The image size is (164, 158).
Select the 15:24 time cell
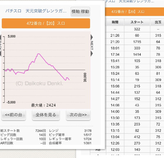pyautogui.click(x=115, y=74)
